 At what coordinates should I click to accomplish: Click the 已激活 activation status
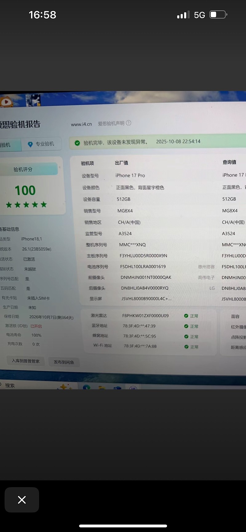29,259
